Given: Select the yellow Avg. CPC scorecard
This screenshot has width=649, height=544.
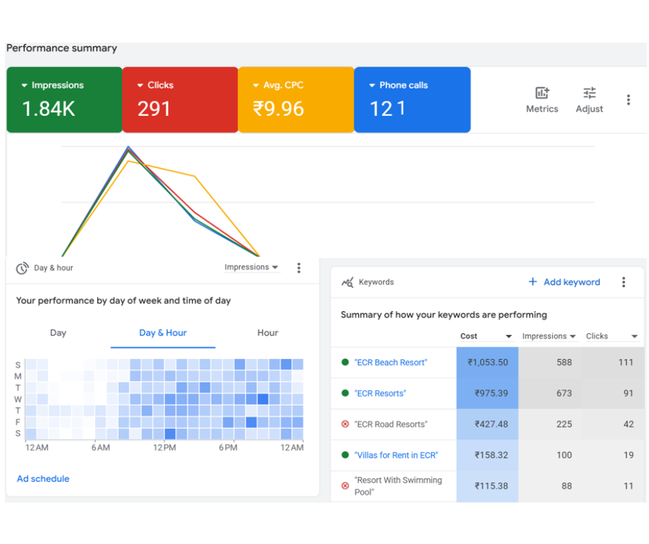Looking at the screenshot, I should (296, 99).
